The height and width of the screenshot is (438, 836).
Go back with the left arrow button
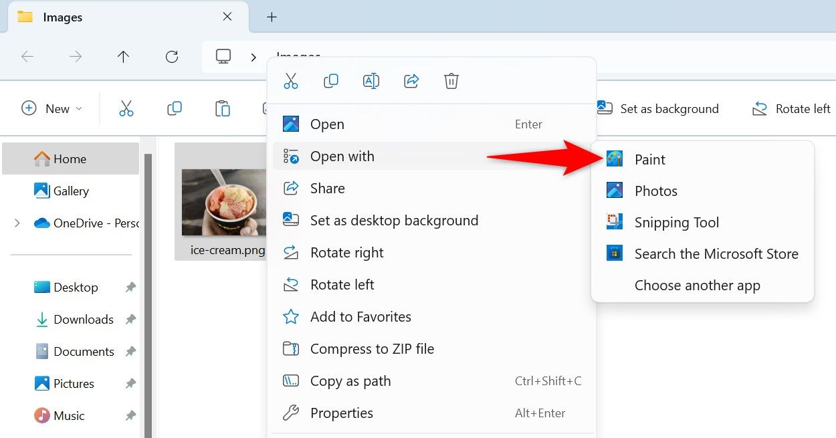pos(27,57)
